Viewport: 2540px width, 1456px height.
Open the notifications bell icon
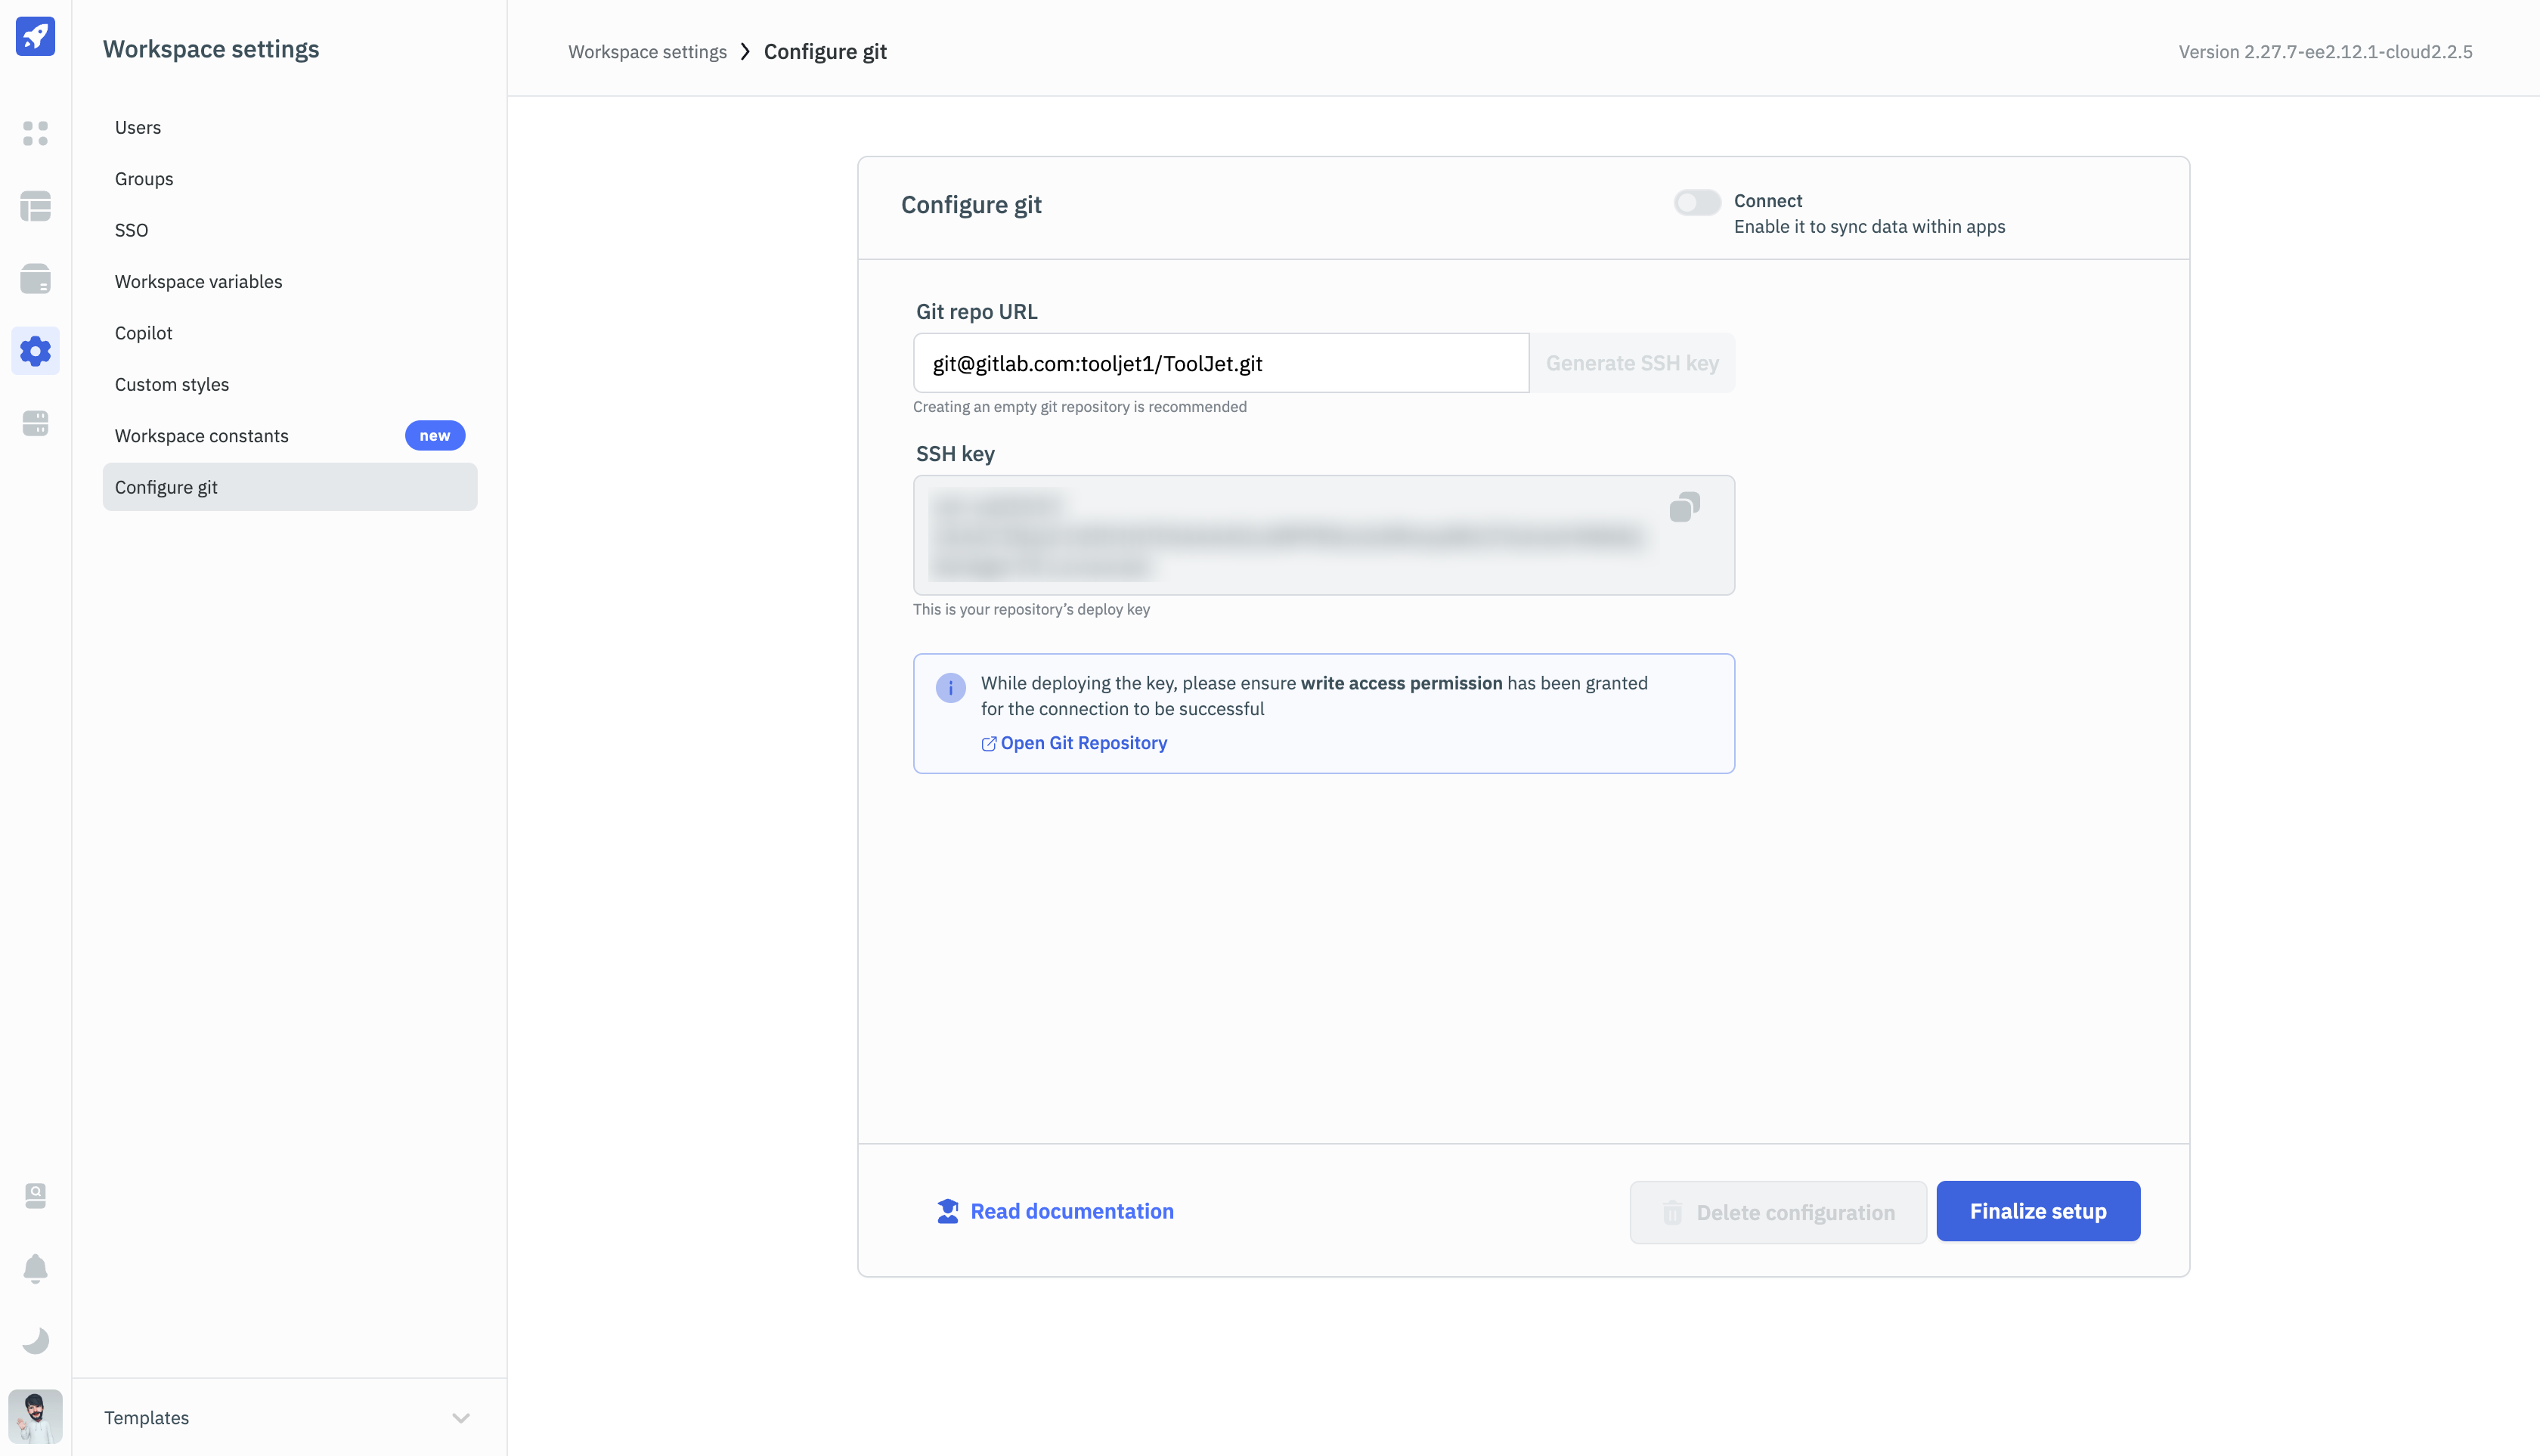pos(35,1268)
